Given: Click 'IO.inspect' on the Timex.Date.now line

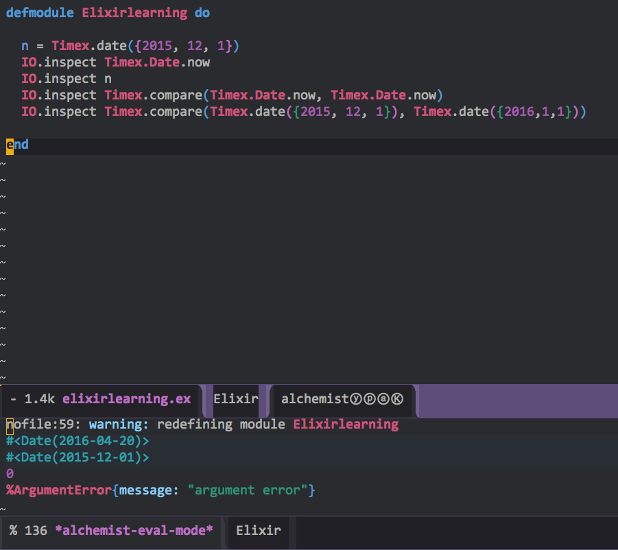Looking at the screenshot, I should 59,62.
